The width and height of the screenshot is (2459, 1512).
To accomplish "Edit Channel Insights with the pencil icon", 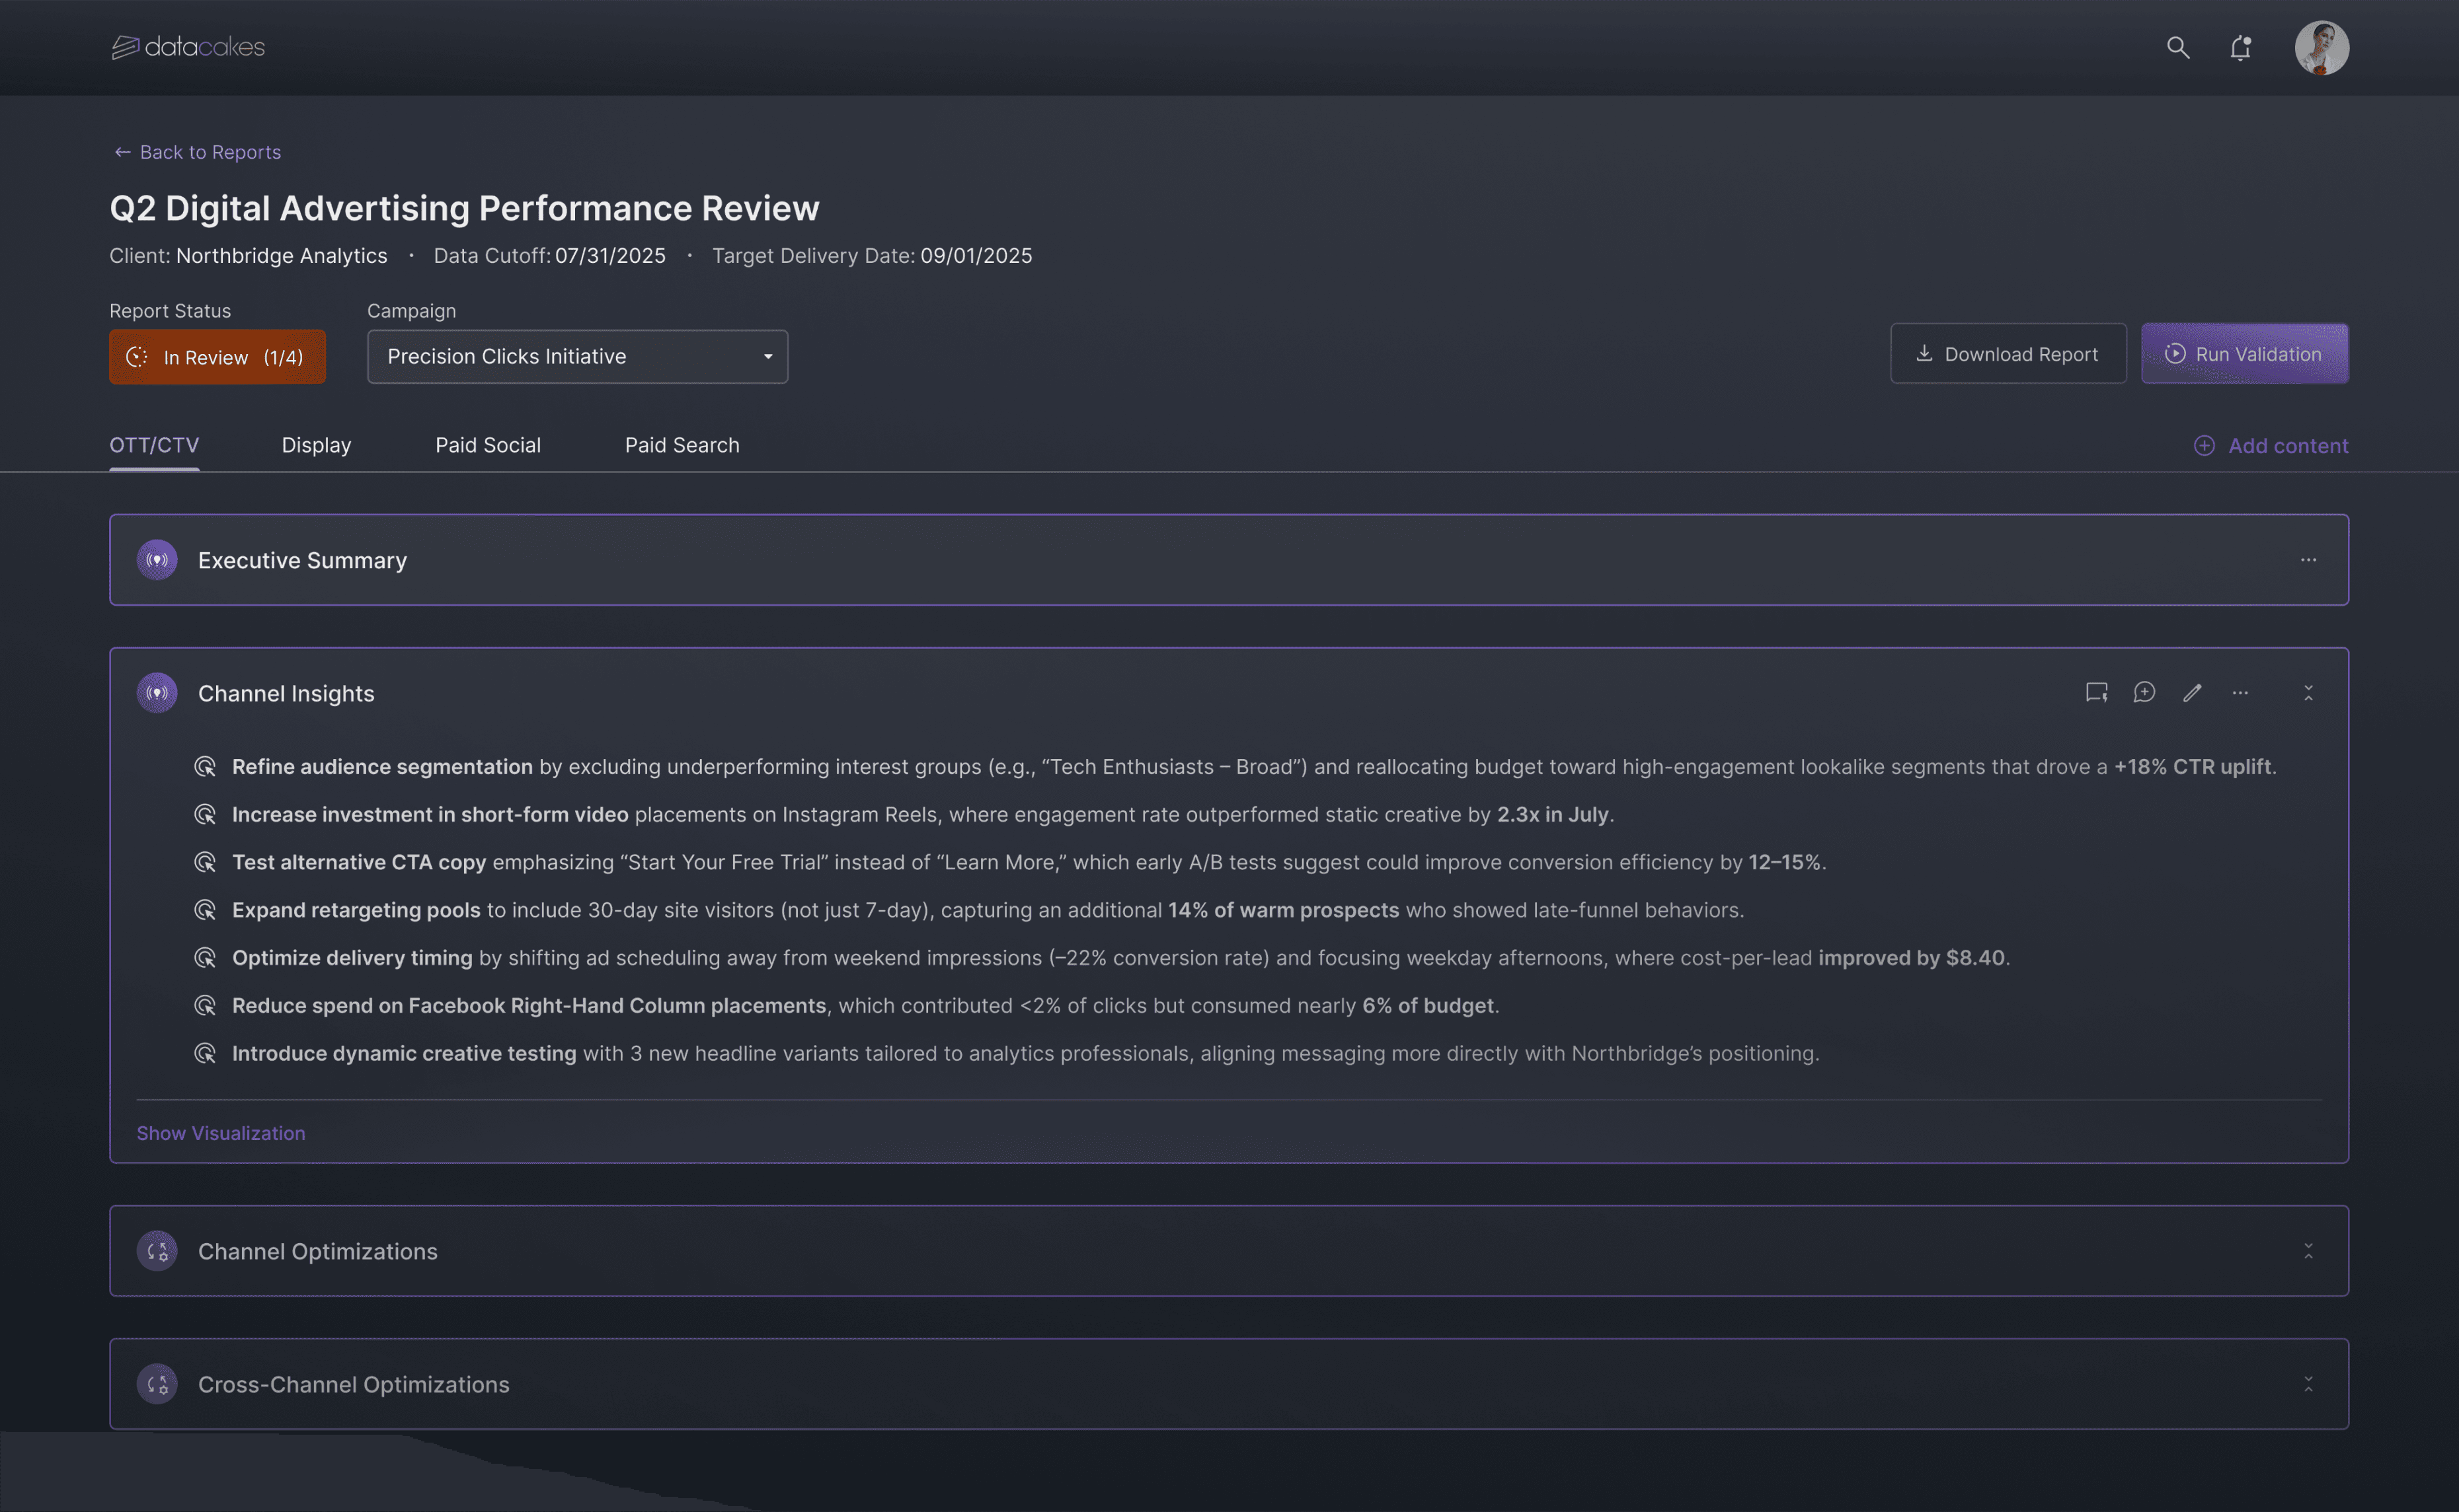I will click(2192, 692).
